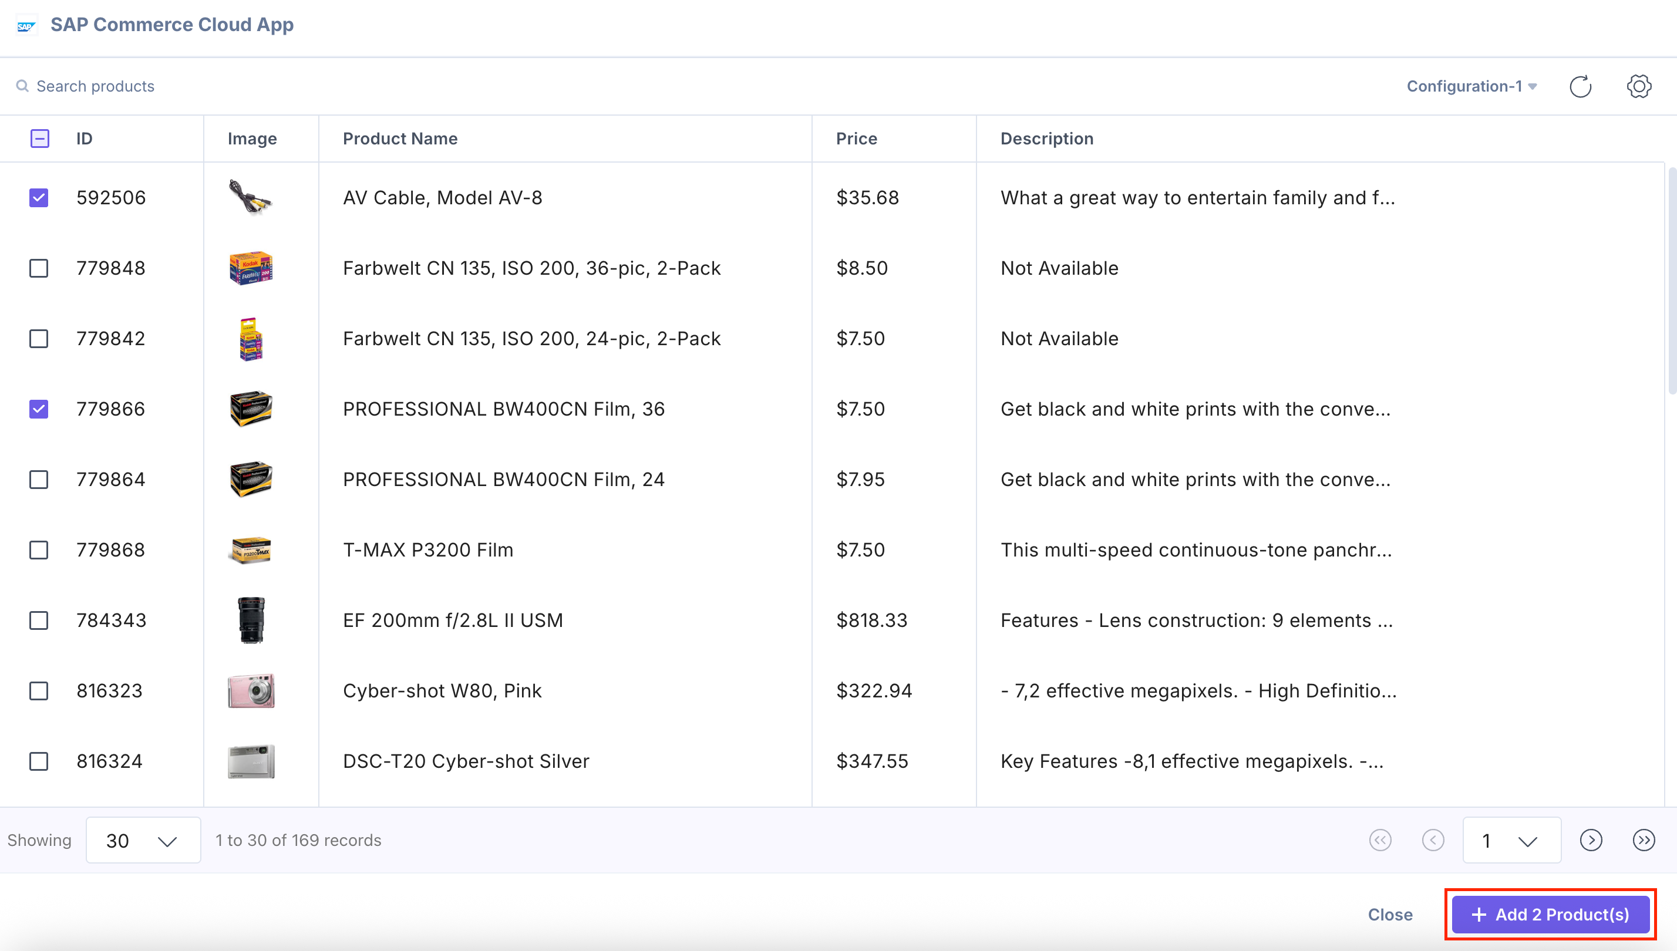1677x951 pixels.
Task: Open the page number dropdown
Action: tap(1512, 840)
